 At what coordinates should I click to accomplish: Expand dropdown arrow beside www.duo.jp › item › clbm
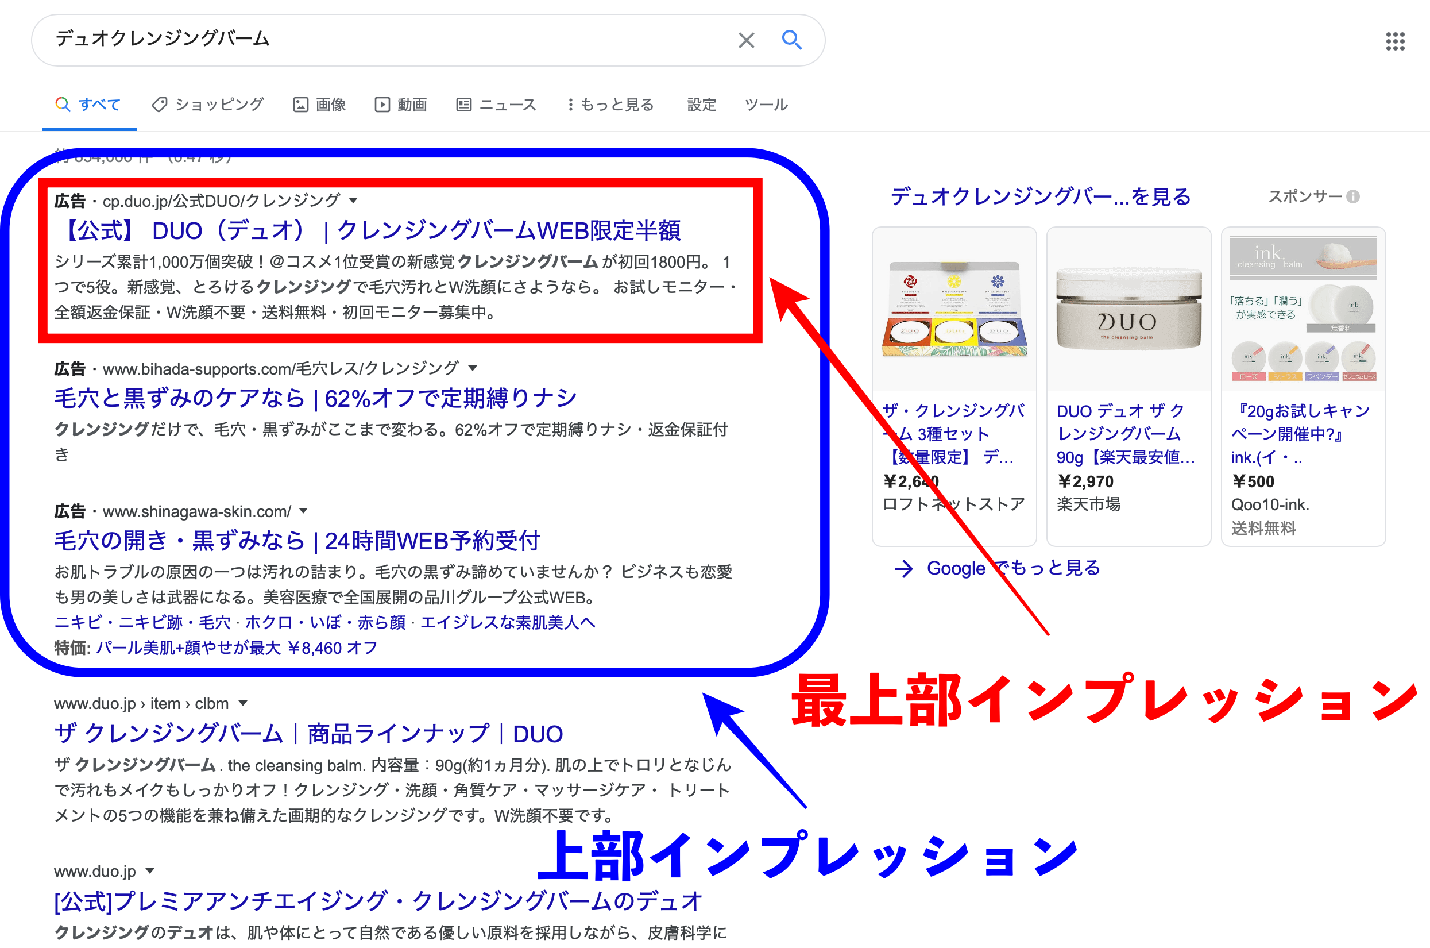pyautogui.click(x=243, y=703)
